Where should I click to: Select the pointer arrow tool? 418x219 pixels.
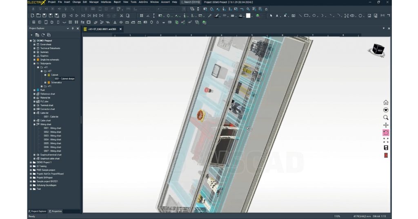coord(271,16)
